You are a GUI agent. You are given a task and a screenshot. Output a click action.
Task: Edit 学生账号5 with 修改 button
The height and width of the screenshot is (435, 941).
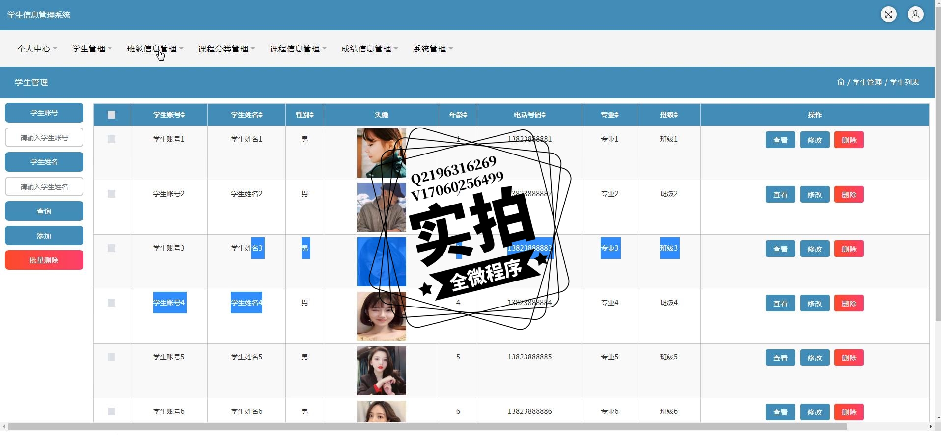815,358
